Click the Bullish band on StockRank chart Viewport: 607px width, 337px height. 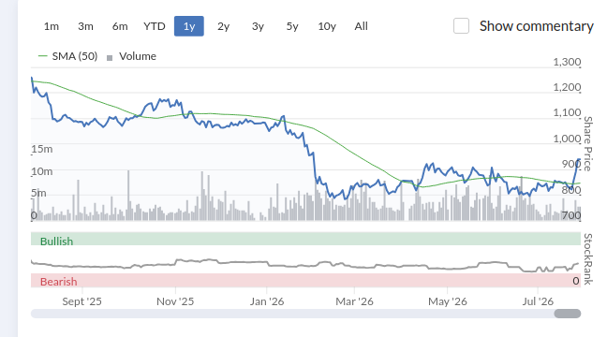[305, 239]
